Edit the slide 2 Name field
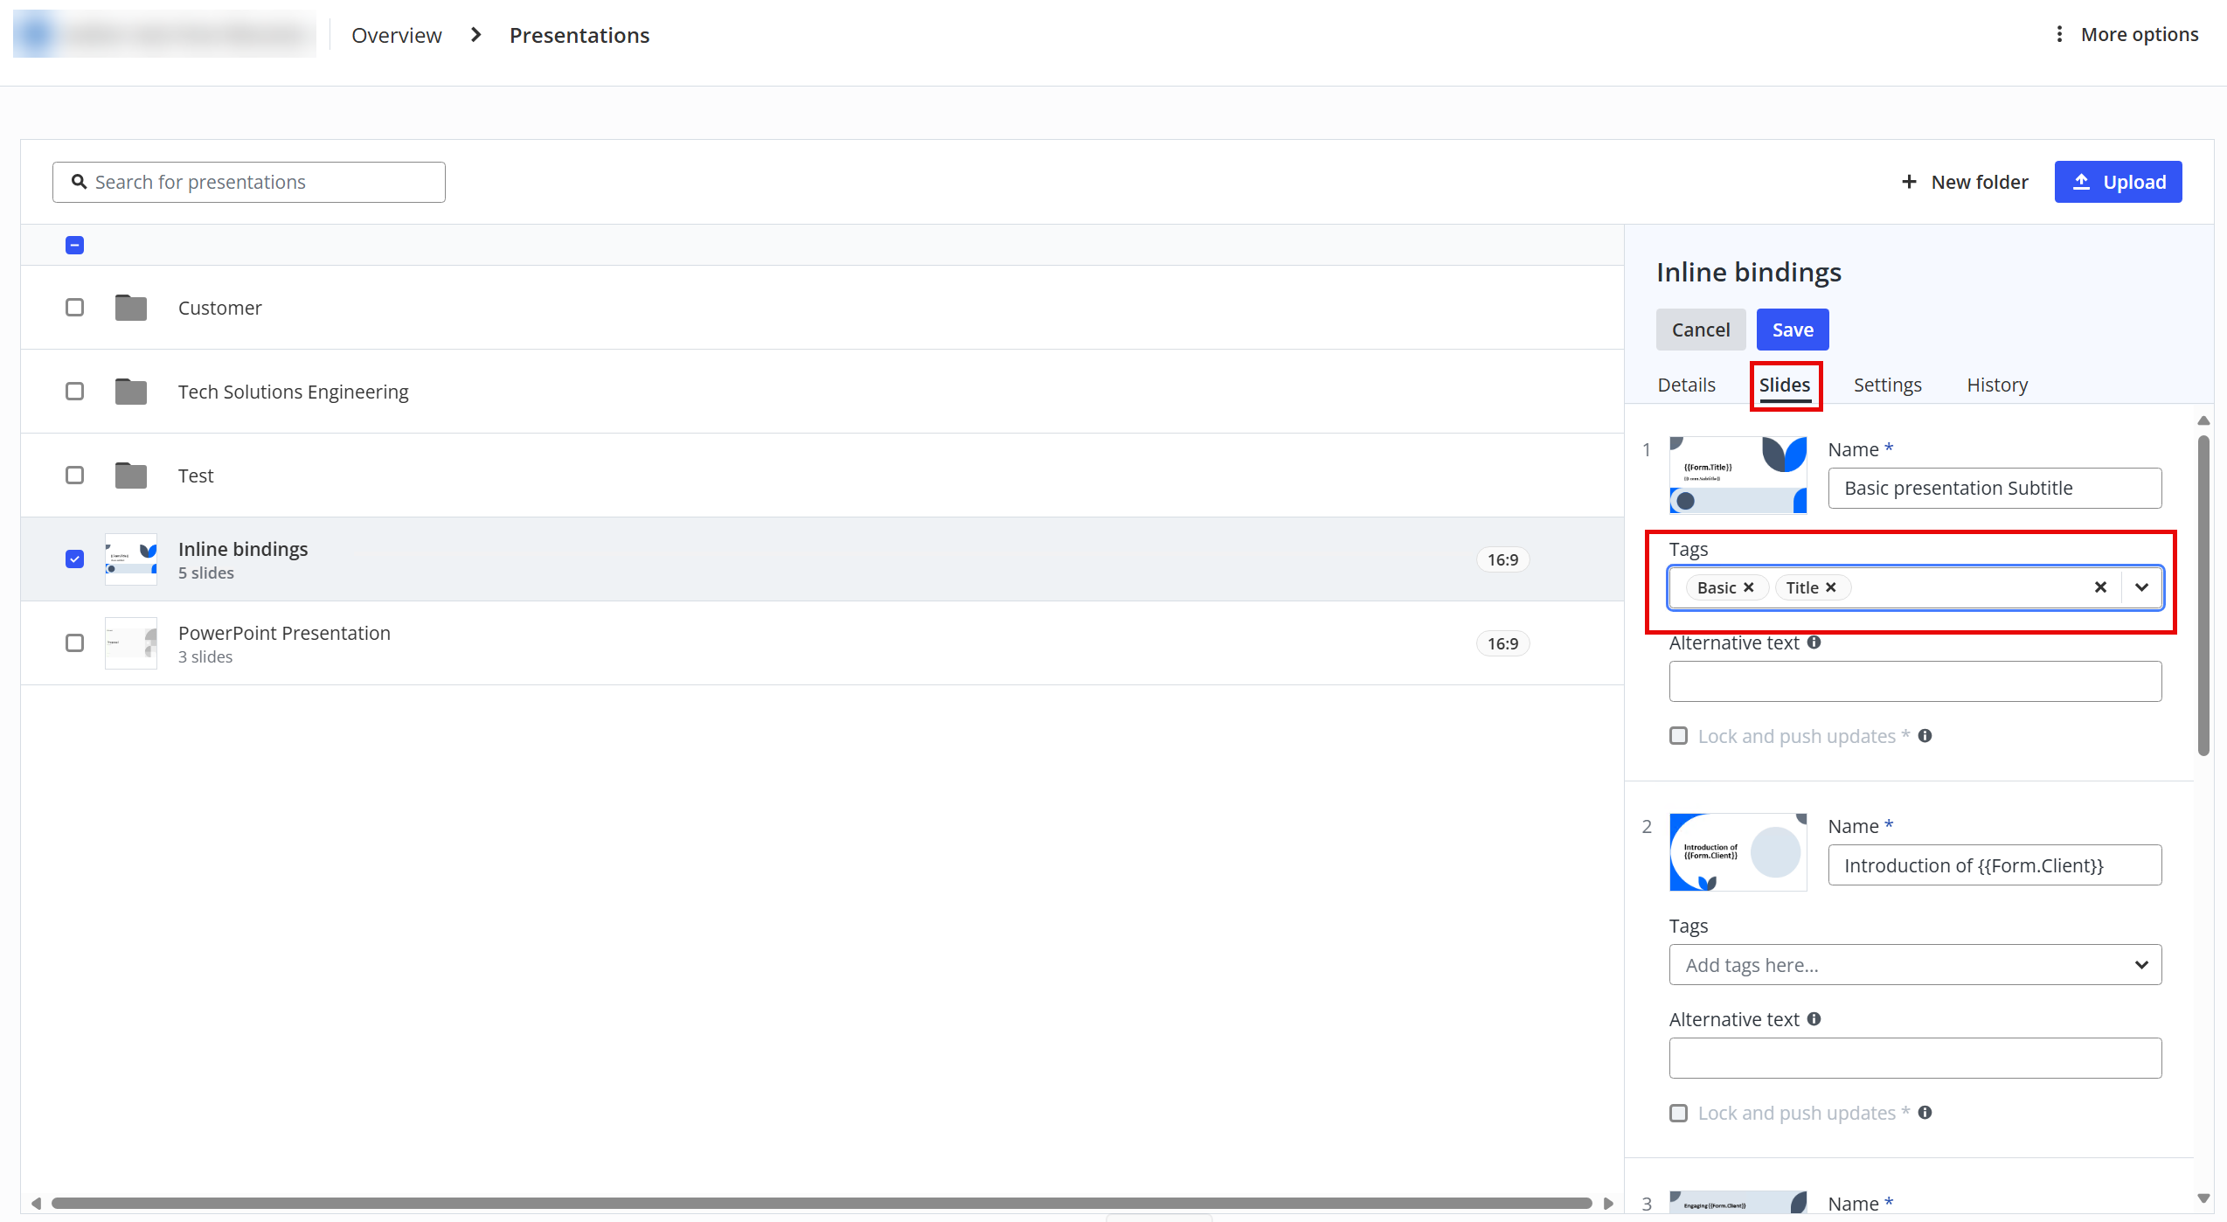This screenshot has height=1222, width=2227. click(1995, 865)
